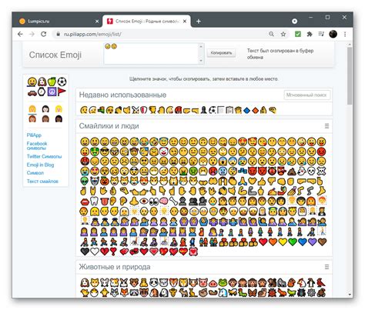Viewport: 365px width, 310px height.
Task: Collapse the Смайлики и люди section menu
Action: tap(326, 126)
